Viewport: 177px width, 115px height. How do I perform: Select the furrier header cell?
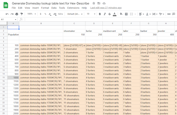tap(94, 31)
